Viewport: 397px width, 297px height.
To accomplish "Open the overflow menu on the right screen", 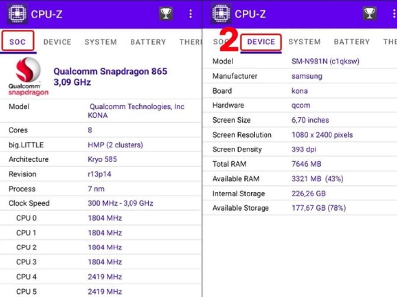I will [x=393, y=14].
